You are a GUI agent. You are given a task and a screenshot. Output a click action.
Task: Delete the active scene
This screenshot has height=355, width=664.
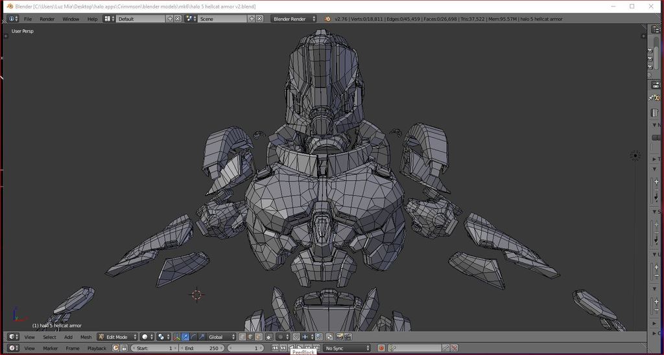pos(259,19)
